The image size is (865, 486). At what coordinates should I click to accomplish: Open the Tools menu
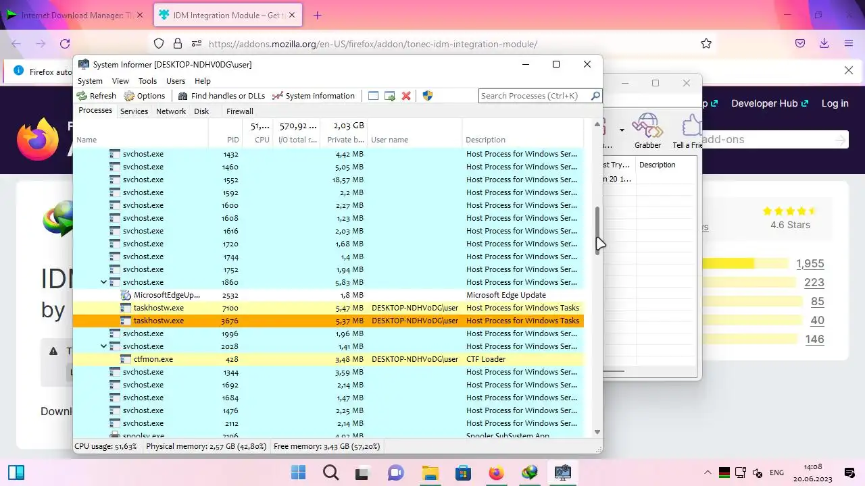(147, 81)
